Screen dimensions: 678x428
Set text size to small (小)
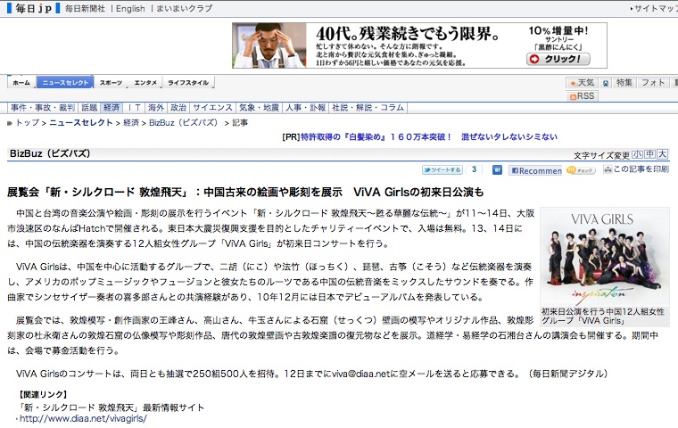[x=637, y=154]
